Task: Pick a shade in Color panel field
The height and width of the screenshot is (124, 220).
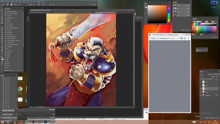Action: point(157,14)
